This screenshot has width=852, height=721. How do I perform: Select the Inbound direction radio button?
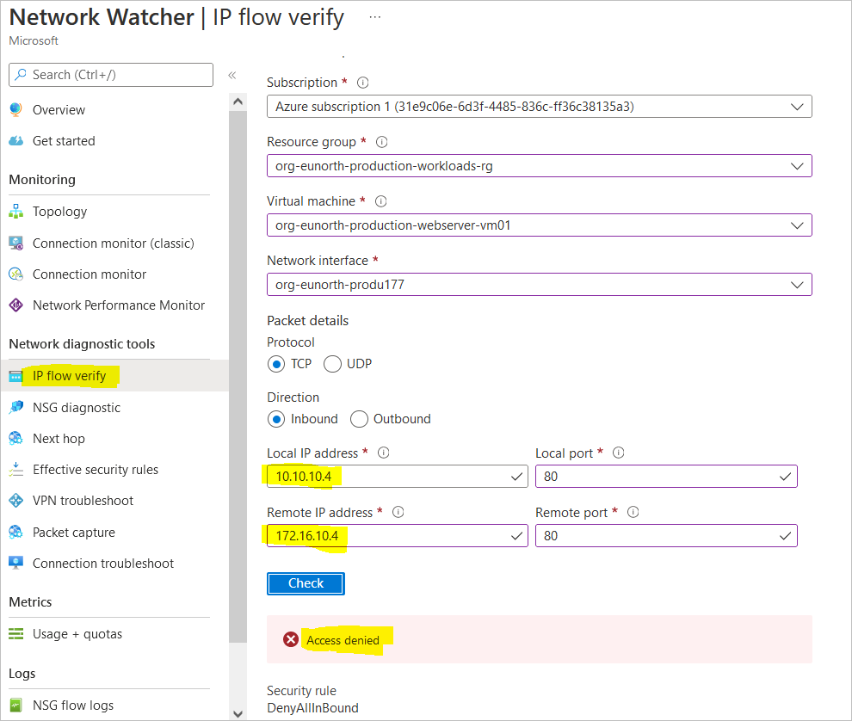coord(276,419)
